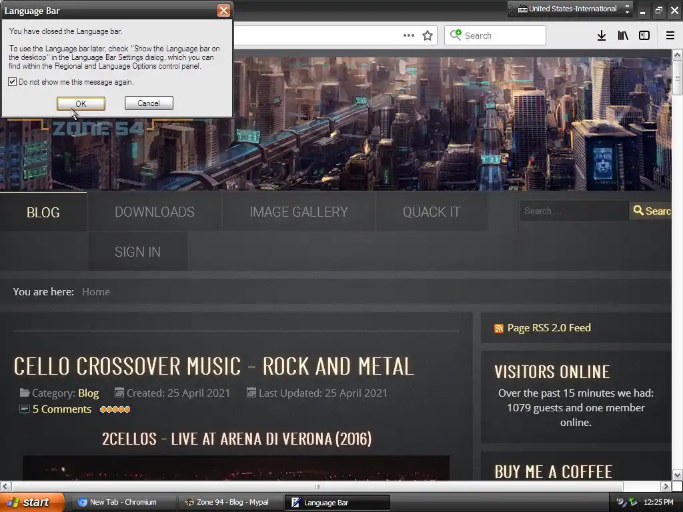Screen dimensions: 683x512
Task: Click the Created date calendar icon
Action: click(x=119, y=393)
